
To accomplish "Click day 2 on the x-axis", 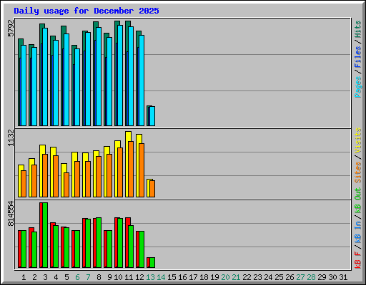I will pyautogui.click(x=34, y=277).
